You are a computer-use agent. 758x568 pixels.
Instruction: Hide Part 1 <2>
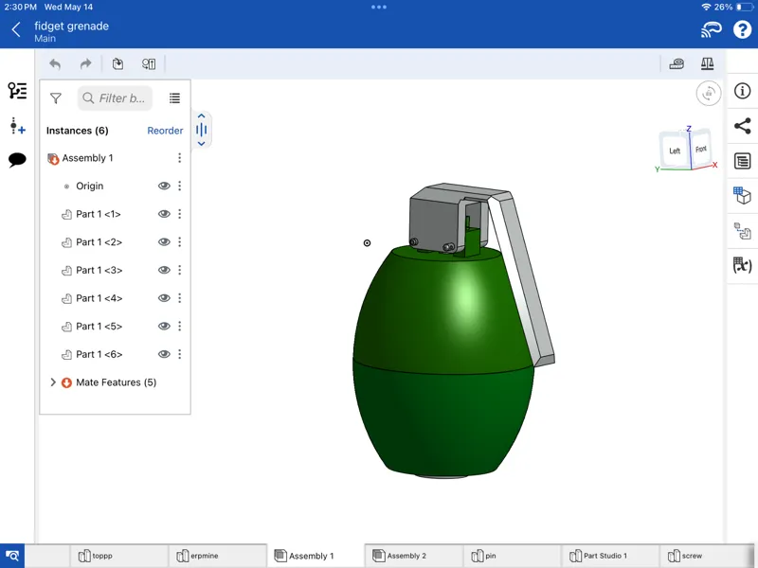pyautogui.click(x=164, y=242)
